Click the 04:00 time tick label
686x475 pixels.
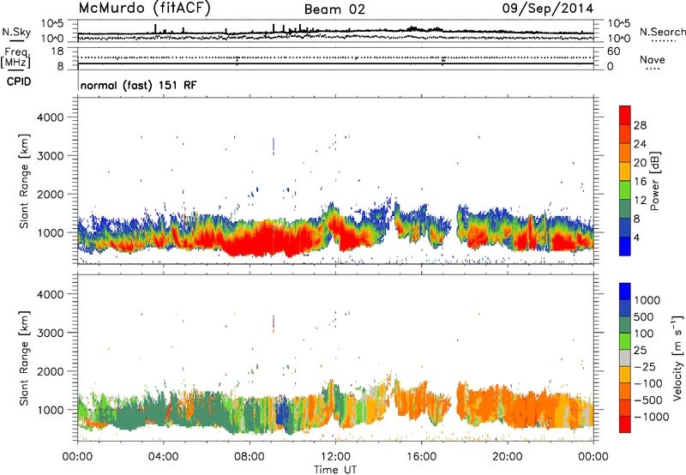tap(163, 457)
